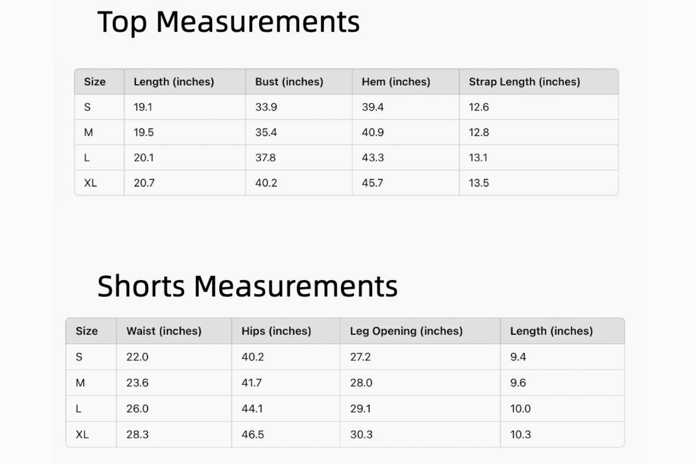Select the Bust (inches) column header
This screenshot has height=464, width=696.
289,82
